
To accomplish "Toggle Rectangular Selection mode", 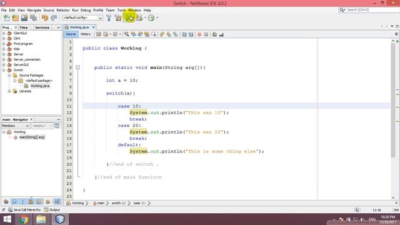I will pos(154,34).
